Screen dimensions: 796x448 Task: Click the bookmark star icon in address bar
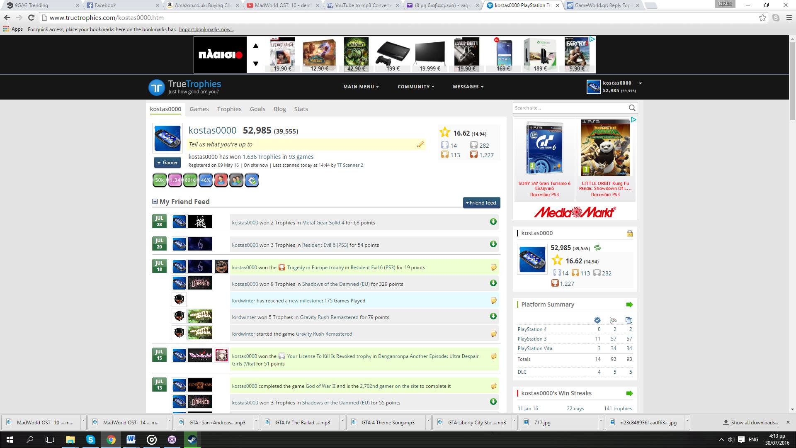(762, 17)
